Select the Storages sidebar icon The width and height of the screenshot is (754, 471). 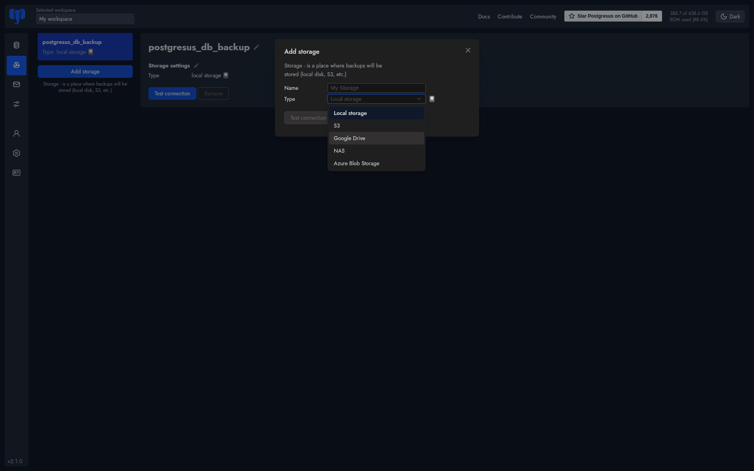16,66
